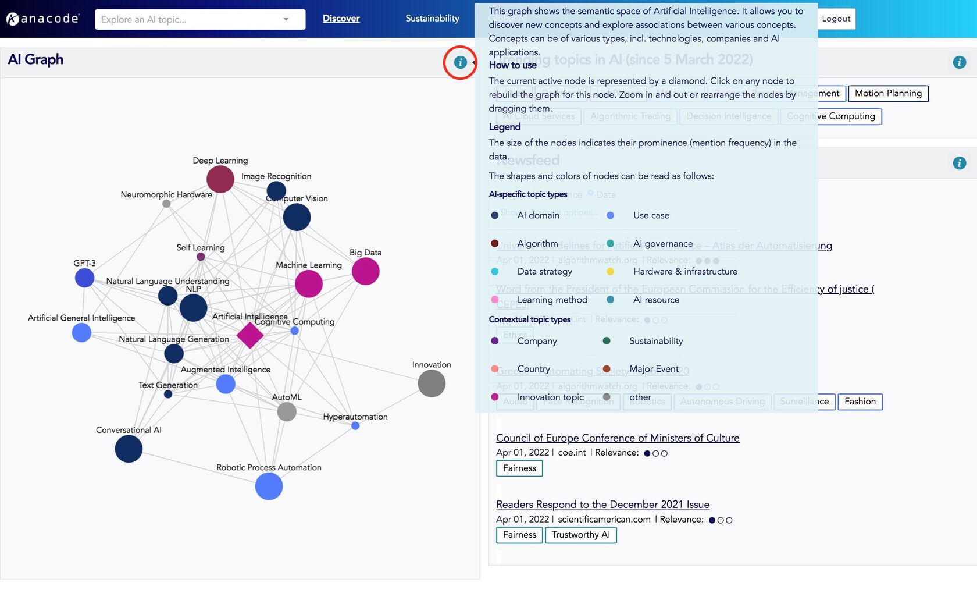Click the 'Legend' heading in info popup
The image size is (977, 611).
[505, 127]
